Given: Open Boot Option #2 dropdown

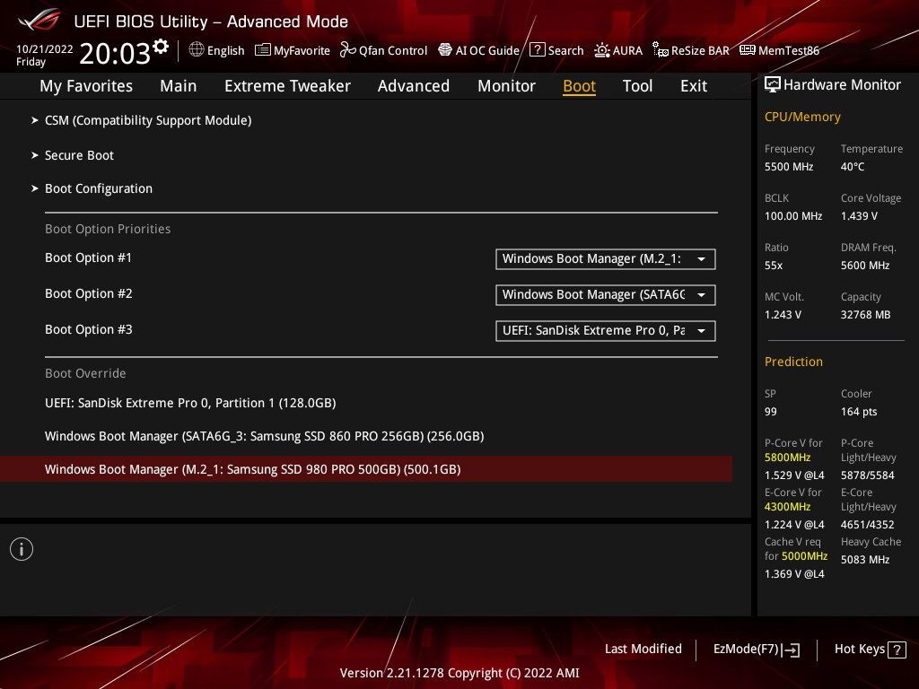Looking at the screenshot, I should [x=606, y=294].
